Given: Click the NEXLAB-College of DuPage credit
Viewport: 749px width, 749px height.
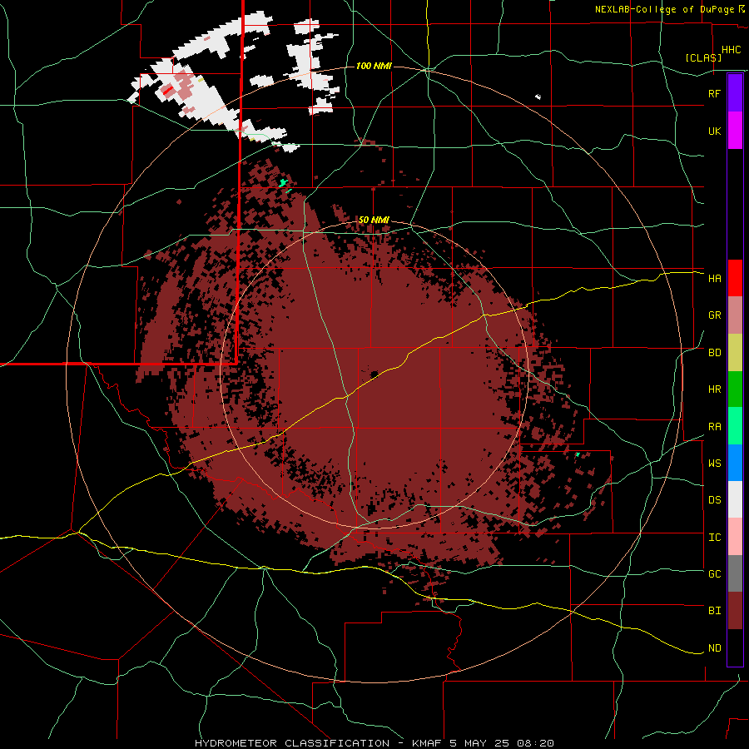Looking at the screenshot, I should (666, 9).
